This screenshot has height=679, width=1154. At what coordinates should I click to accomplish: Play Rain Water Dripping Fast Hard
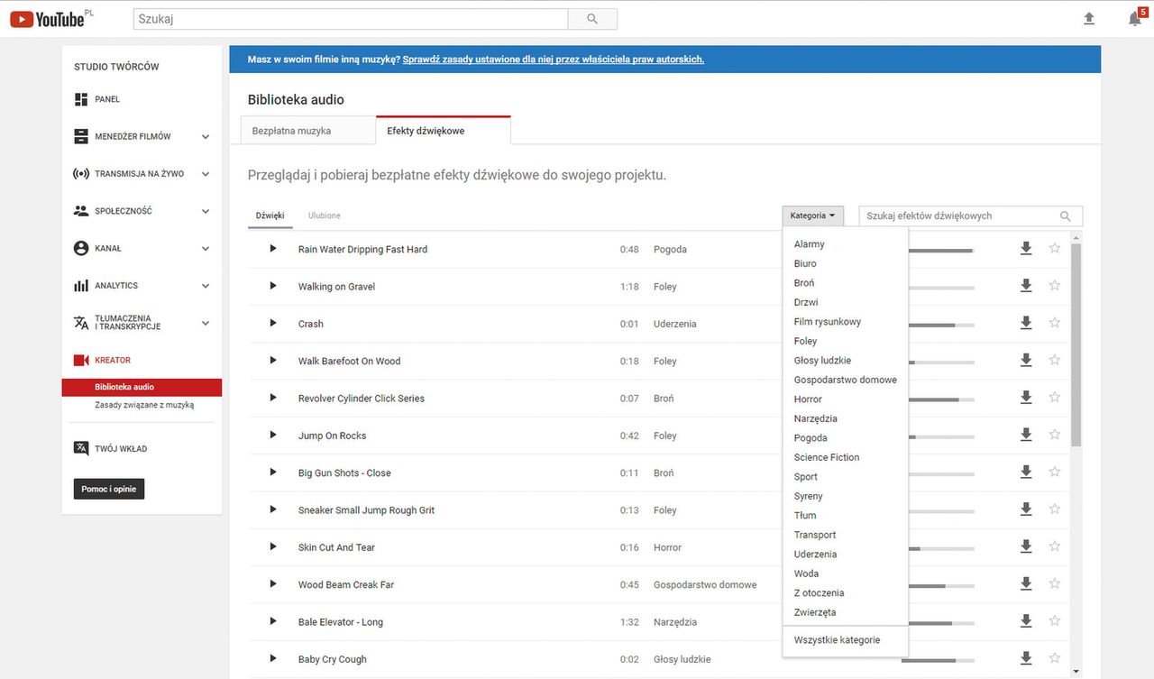point(273,249)
